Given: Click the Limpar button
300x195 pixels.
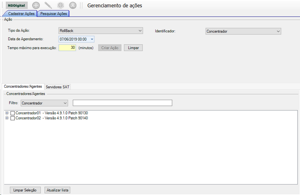Looking at the screenshot, I should (x=133, y=48).
